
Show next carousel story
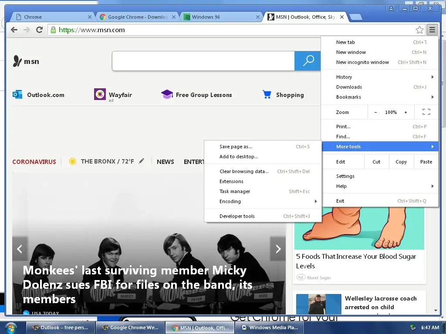[x=278, y=249]
